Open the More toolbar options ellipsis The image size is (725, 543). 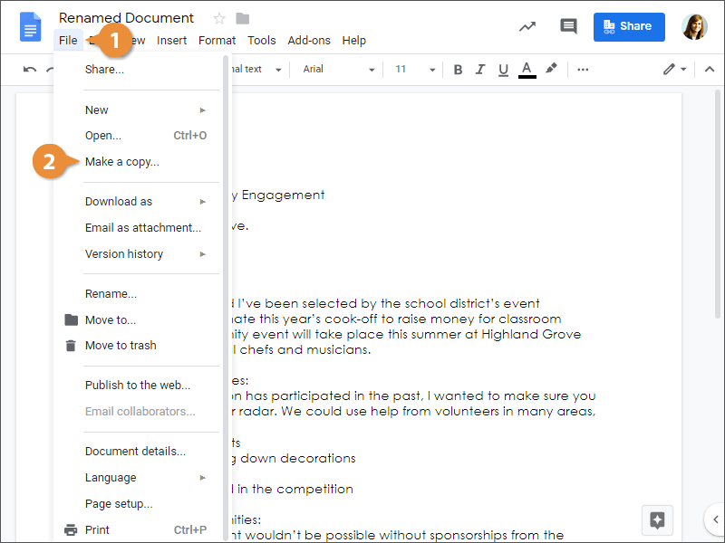[583, 70]
